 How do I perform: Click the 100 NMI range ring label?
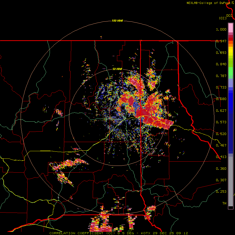pyautogui.click(x=117, y=21)
